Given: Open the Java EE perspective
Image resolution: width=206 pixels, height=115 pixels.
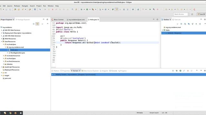Looking at the screenshot, I should pyautogui.click(x=201, y=14).
